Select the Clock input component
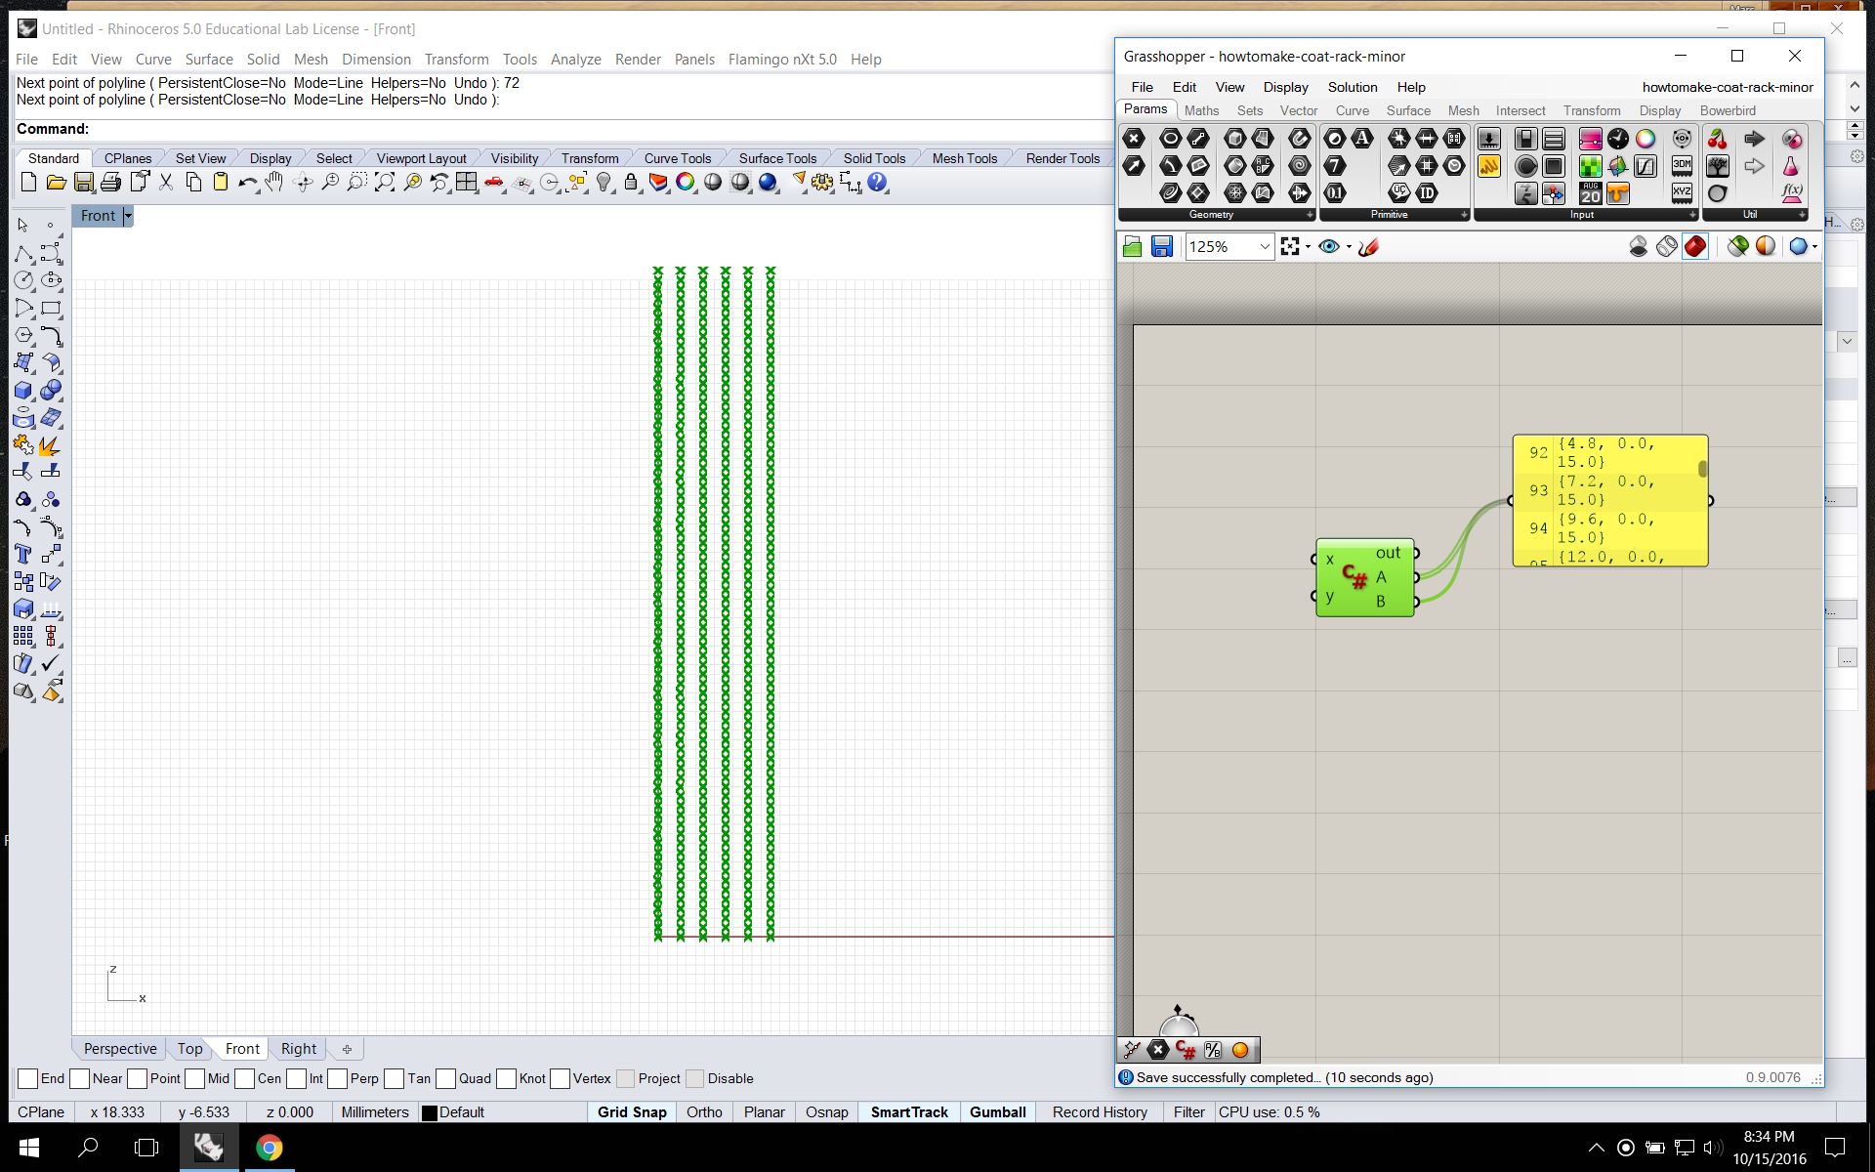Viewport: 1875px width, 1172px height. point(1617,139)
